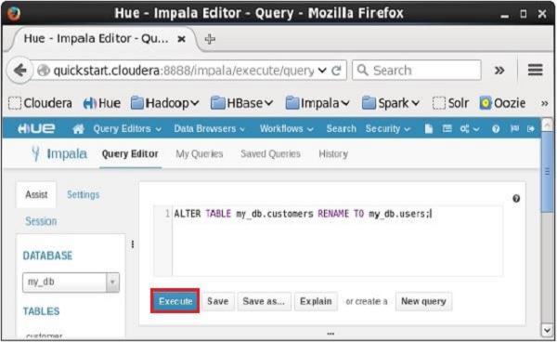The height and width of the screenshot is (342, 557).
Task: Open the Firefox hamburger menu
Action: (x=535, y=70)
